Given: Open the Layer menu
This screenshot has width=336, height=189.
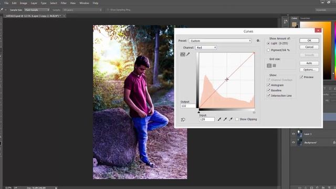Looking at the screenshot, I should (34, 3).
